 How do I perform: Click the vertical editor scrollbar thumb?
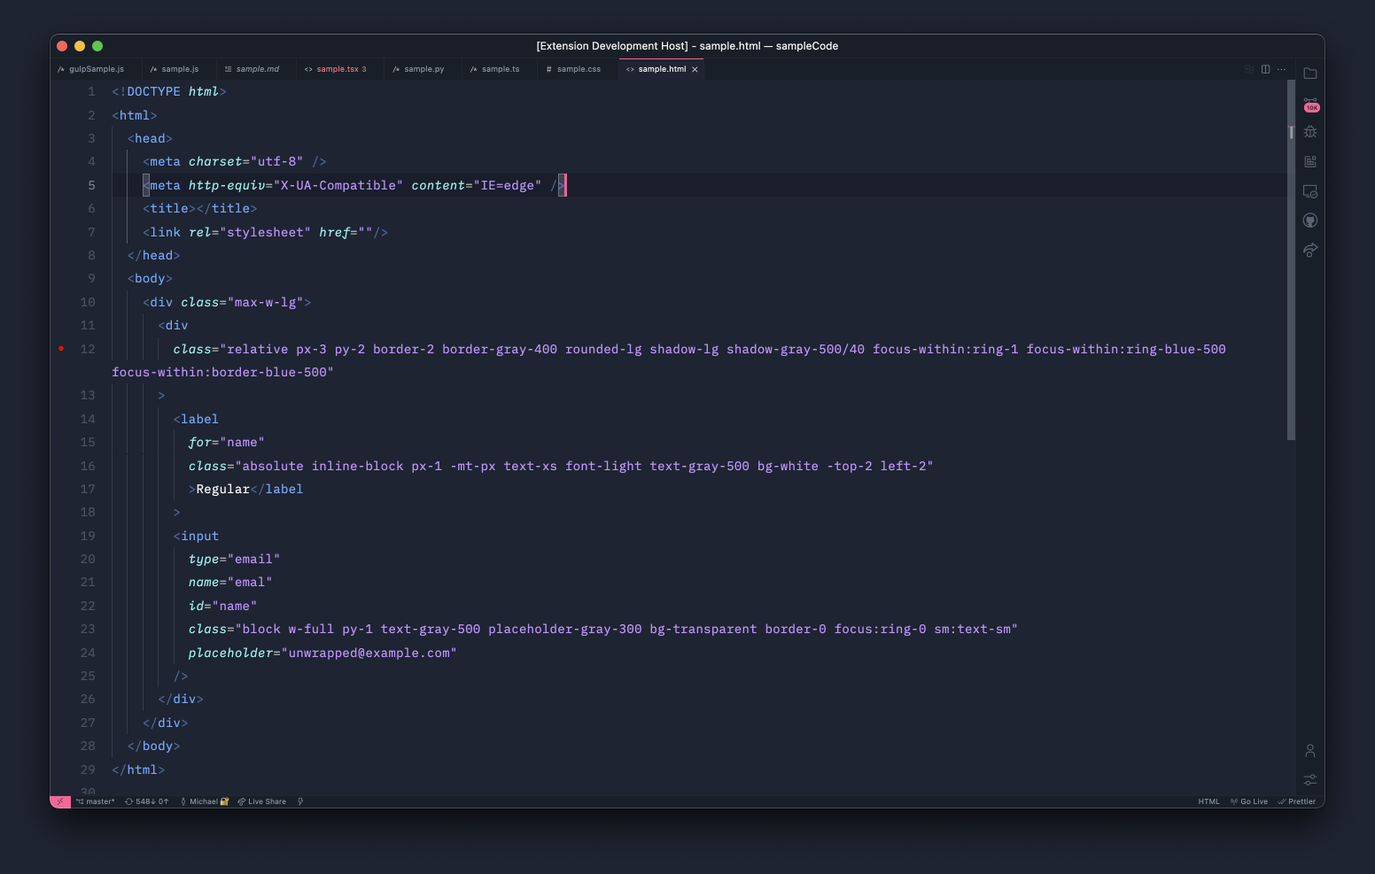(x=1291, y=266)
